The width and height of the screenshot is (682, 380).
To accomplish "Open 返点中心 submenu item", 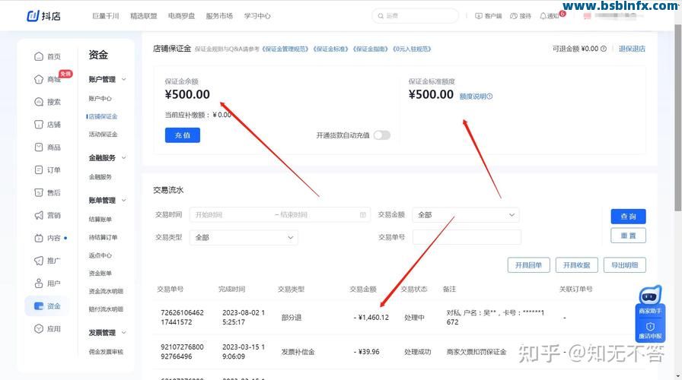I will click(x=100, y=255).
